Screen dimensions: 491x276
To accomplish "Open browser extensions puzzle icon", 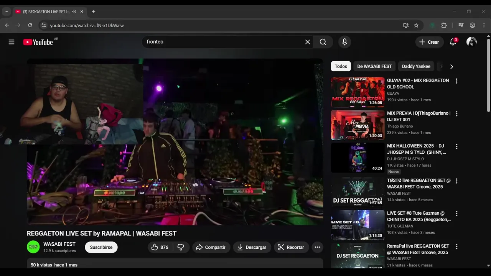I will (444, 25).
